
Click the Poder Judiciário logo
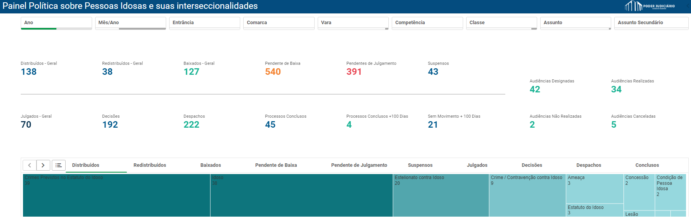(650, 6)
